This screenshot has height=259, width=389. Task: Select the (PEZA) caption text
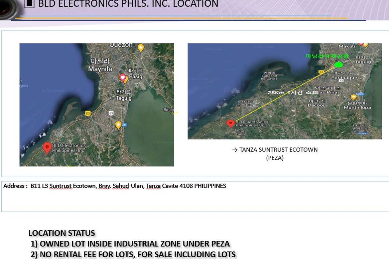coord(275,158)
